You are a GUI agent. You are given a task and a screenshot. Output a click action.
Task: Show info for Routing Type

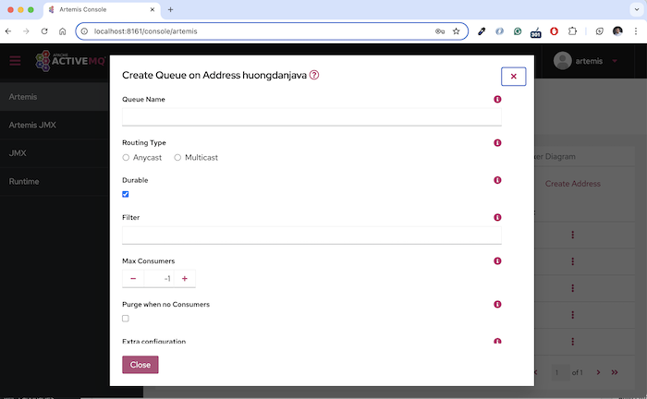(497, 142)
